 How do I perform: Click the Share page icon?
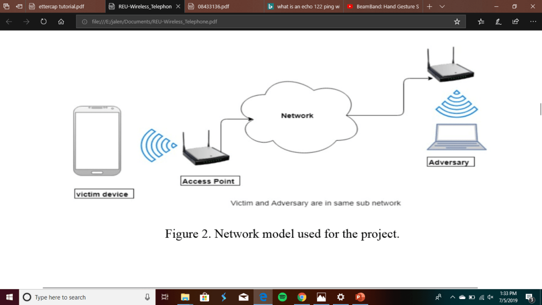[515, 22]
